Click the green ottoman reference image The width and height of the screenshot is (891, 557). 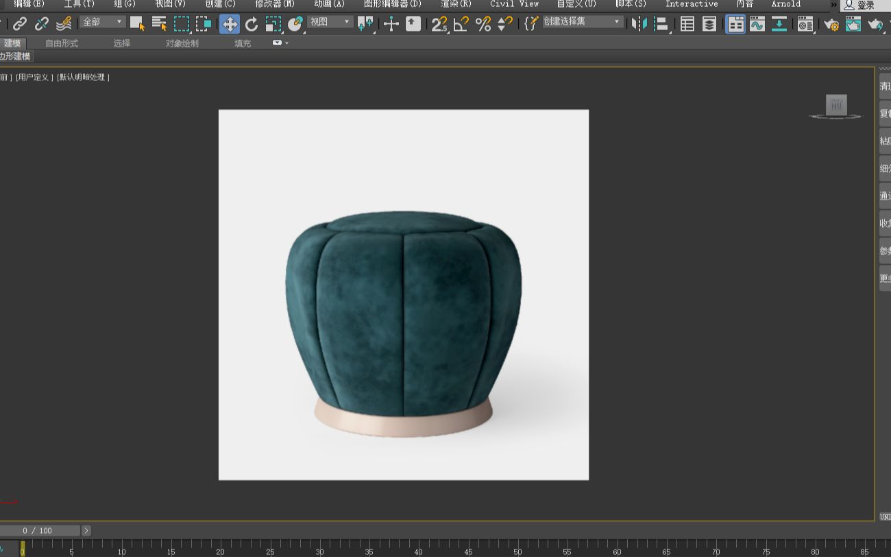pyautogui.click(x=404, y=295)
